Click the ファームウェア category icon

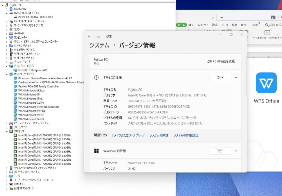(11, 127)
